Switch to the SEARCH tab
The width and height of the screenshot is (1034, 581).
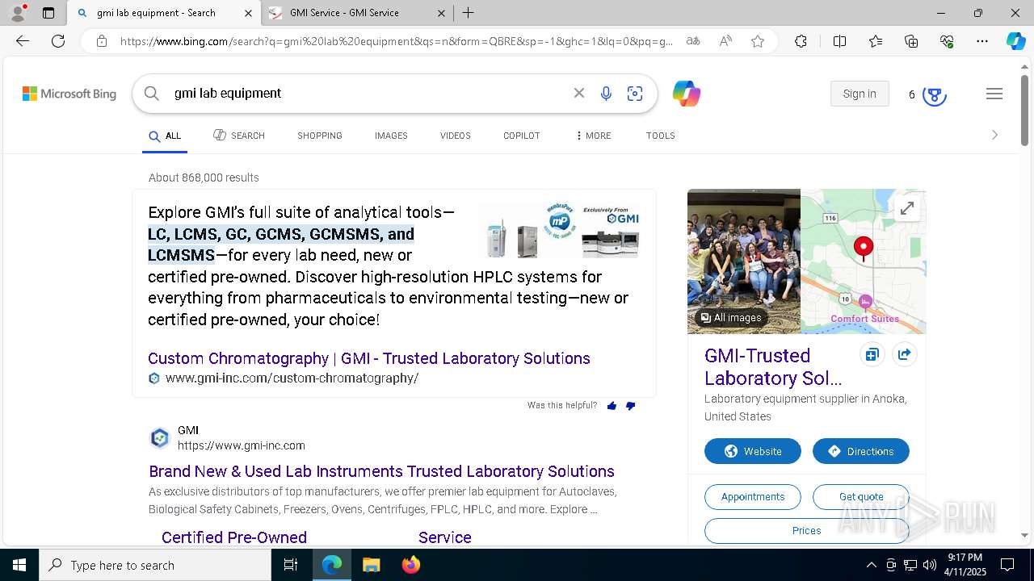(239, 136)
